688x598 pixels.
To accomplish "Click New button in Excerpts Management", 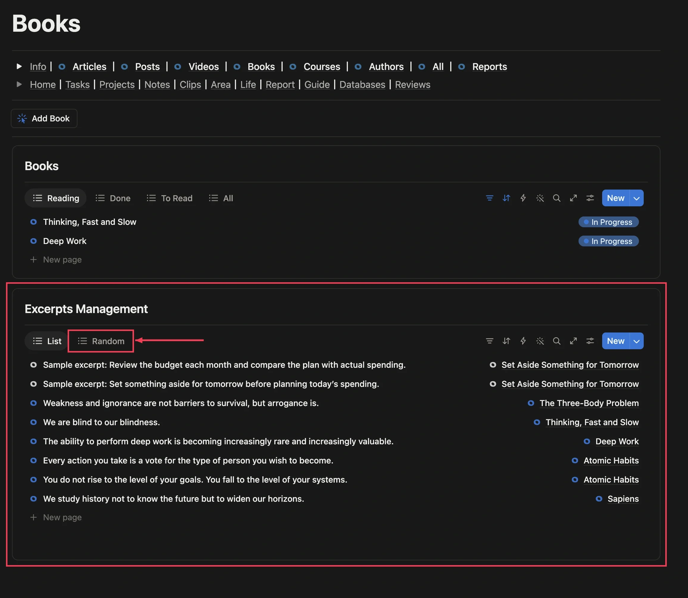I will (616, 341).
